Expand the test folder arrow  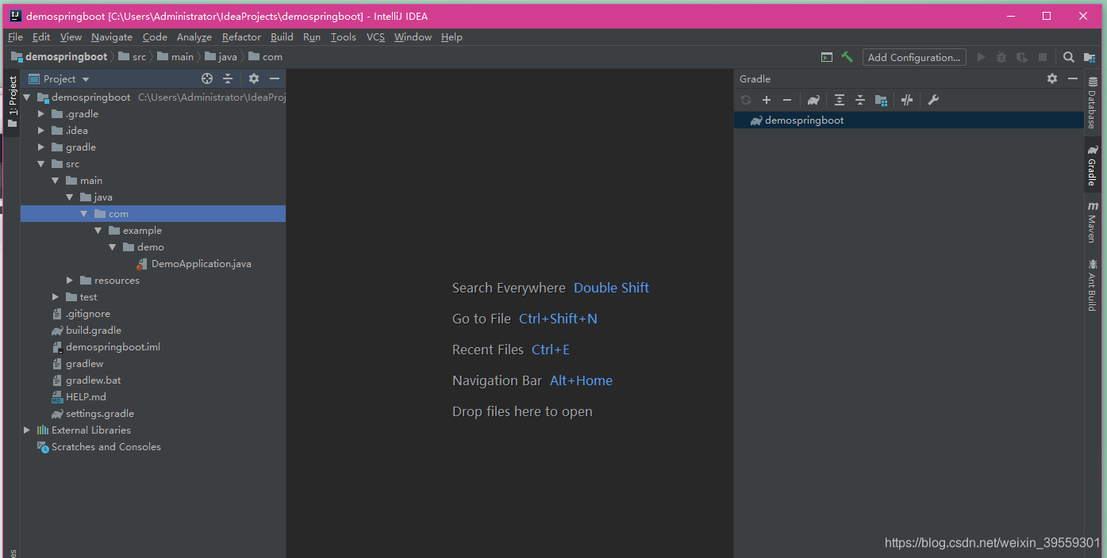pyautogui.click(x=56, y=297)
